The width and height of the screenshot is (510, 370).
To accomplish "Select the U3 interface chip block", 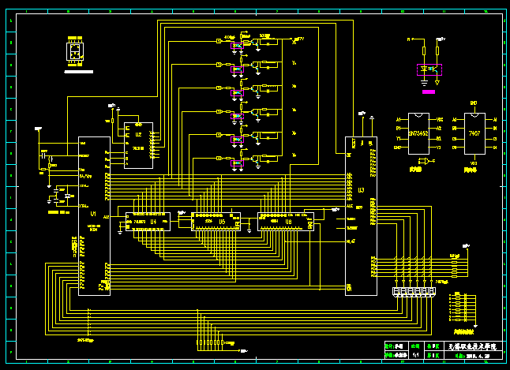I will pyautogui.click(x=361, y=216).
